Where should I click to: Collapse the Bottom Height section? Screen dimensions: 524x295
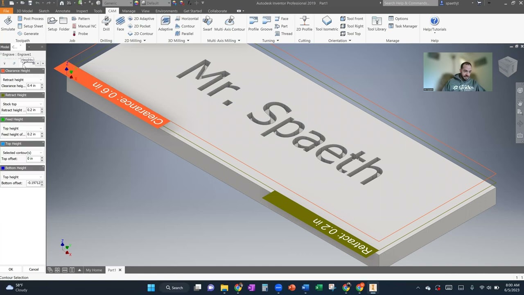pos(43,168)
